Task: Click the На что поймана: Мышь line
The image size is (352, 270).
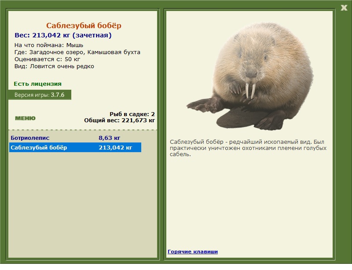Action: (x=49, y=45)
